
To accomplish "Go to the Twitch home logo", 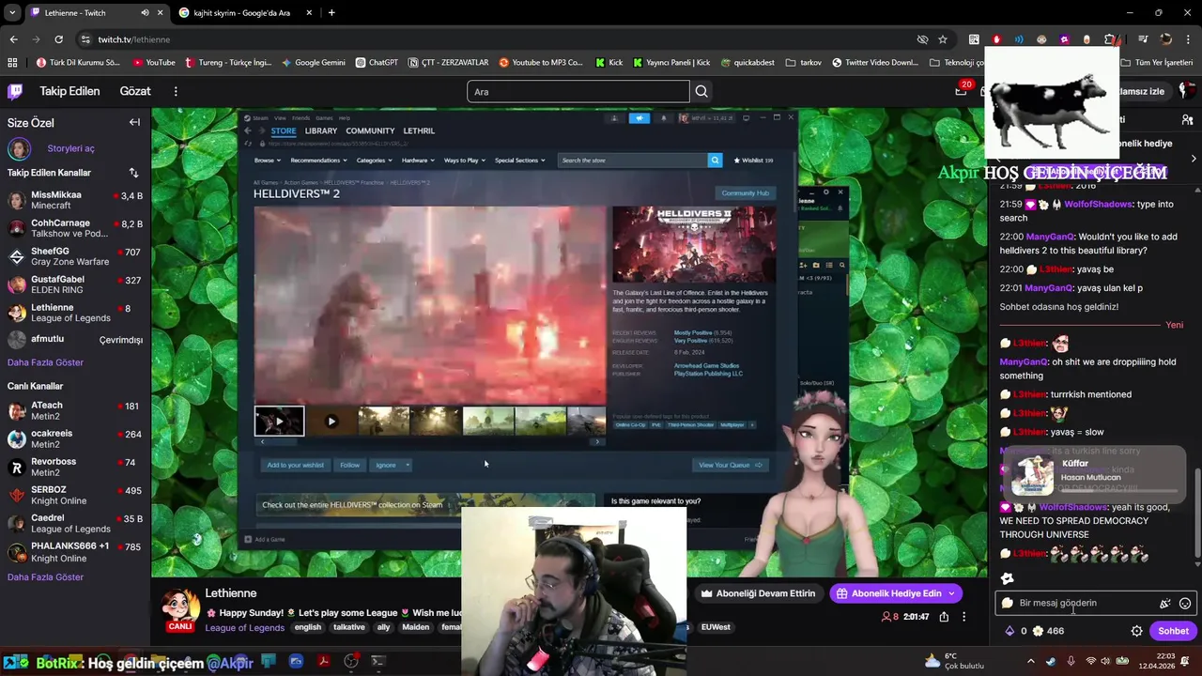I will click(15, 91).
